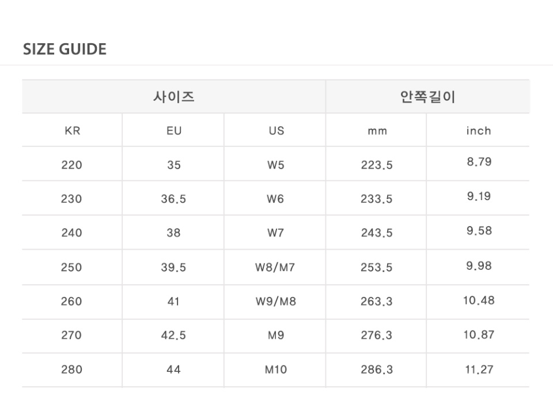The image size is (553, 399).
Task: Click the US W7 size cell
Action: (x=275, y=233)
